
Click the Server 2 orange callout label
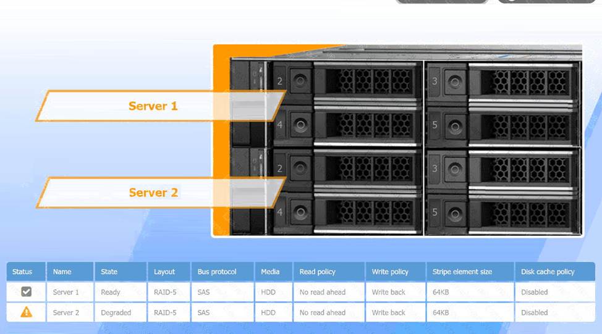tap(153, 193)
